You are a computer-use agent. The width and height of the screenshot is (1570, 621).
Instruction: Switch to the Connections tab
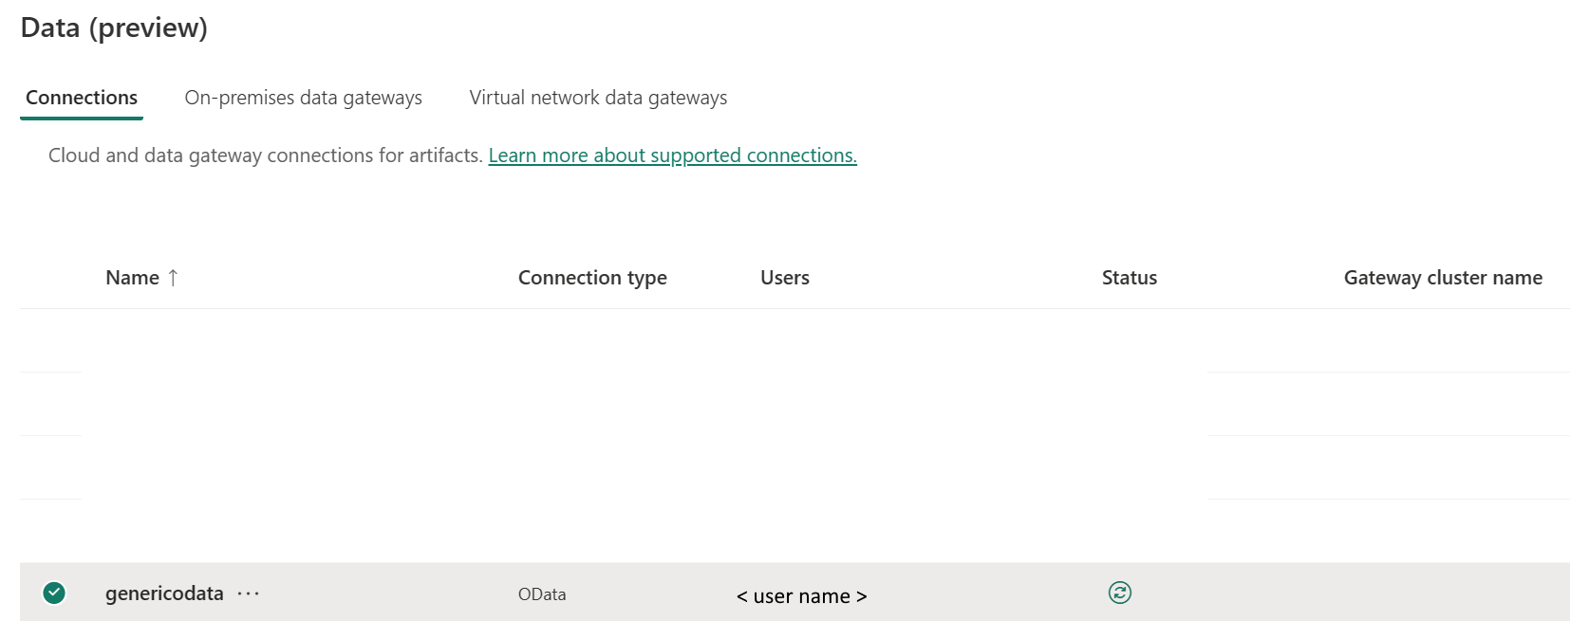[82, 98]
